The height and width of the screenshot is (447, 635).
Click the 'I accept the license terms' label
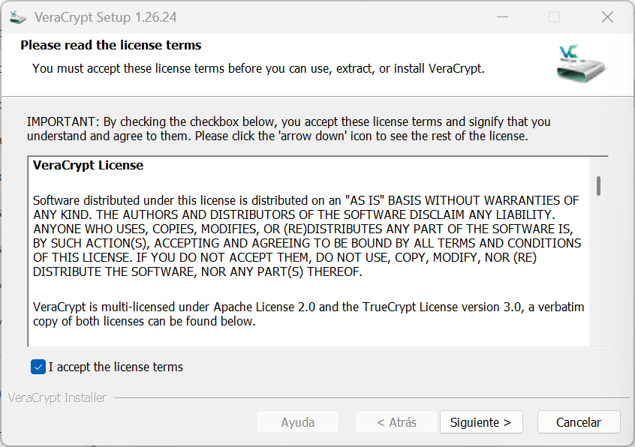pyautogui.click(x=116, y=367)
